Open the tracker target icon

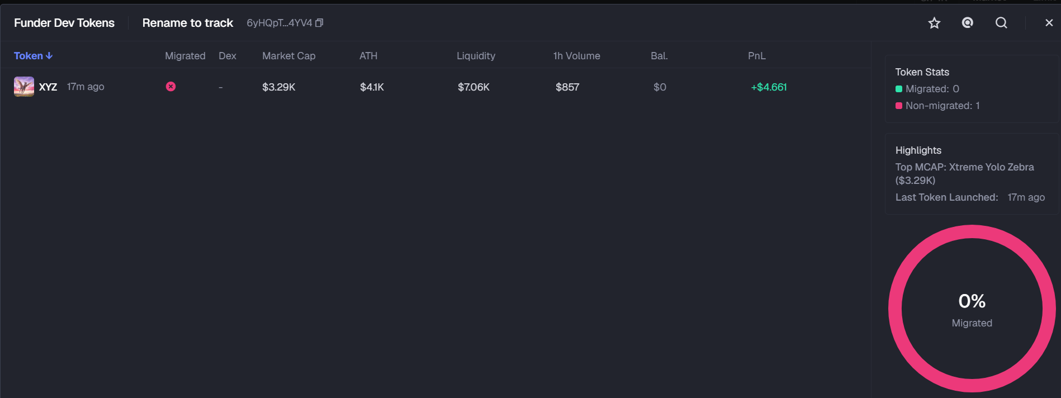point(968,22)
